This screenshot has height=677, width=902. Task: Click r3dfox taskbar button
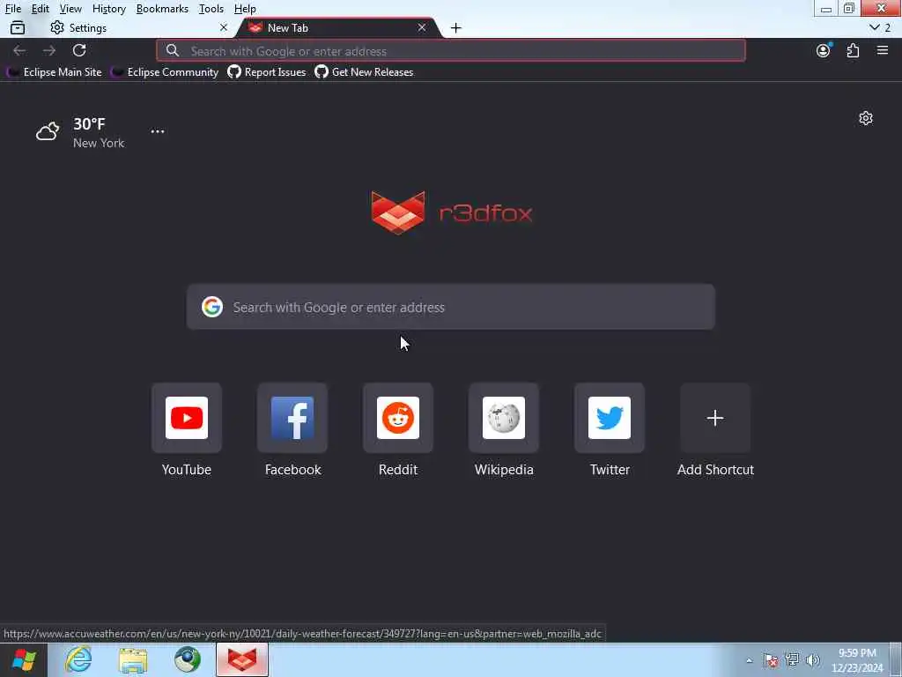(x=242, y=659)
